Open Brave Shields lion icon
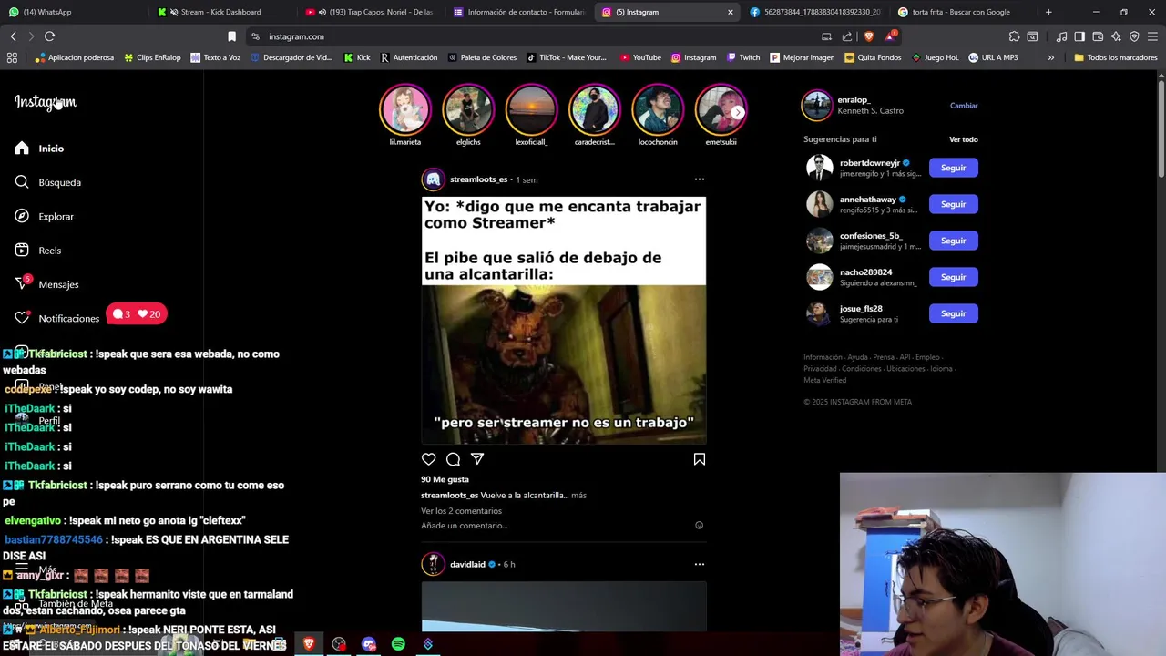Image resolution: width=1166 pixels, height=656 pixels. 869,36
